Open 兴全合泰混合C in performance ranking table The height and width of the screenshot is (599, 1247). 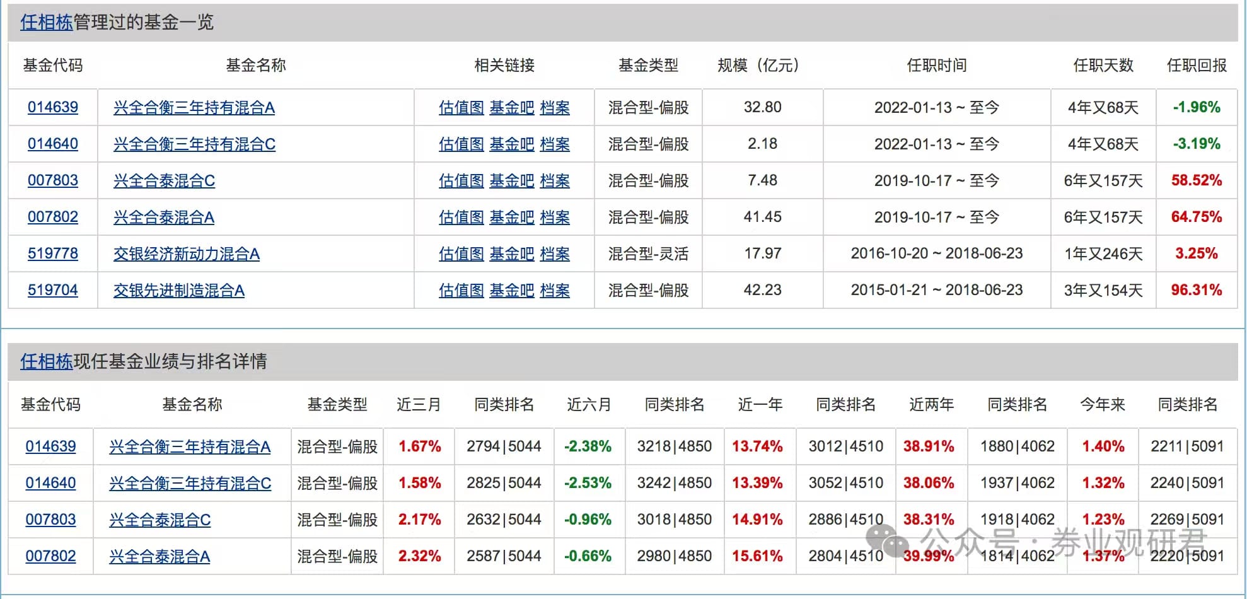(x=159, y=520)
